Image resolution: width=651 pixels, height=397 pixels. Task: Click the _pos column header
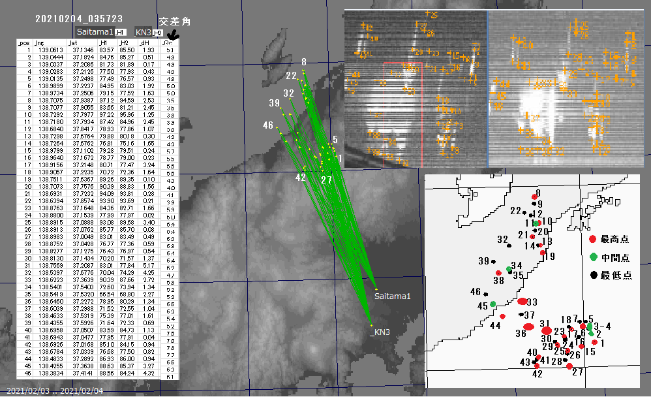coord(24,42)
